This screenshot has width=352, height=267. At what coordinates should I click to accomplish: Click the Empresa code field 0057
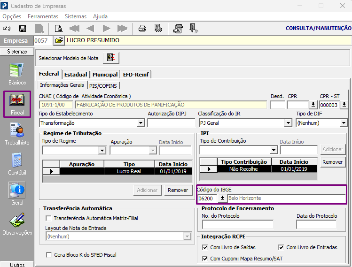(43, 40)
